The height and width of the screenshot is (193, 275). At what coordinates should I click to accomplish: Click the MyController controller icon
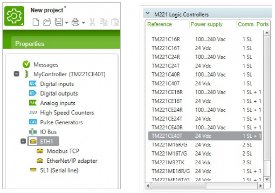pos(26,74)
